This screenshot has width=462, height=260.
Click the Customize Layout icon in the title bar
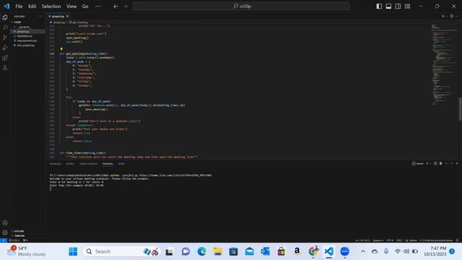coord(407,6)
